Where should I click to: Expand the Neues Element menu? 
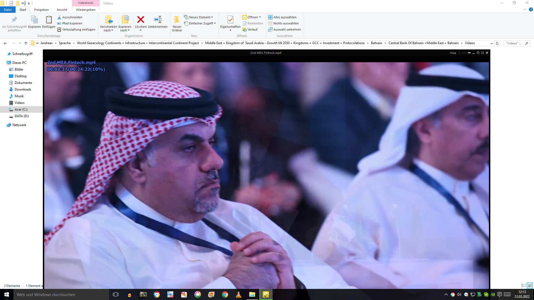pos(199,17)
